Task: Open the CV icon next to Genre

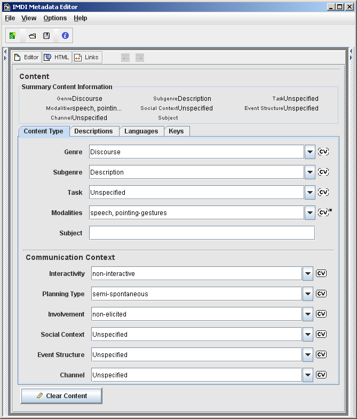Action: pos(323,152)
